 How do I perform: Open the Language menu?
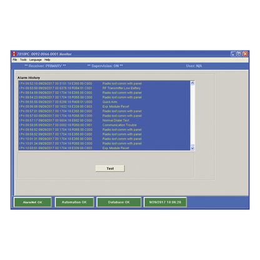coord(36,60)
